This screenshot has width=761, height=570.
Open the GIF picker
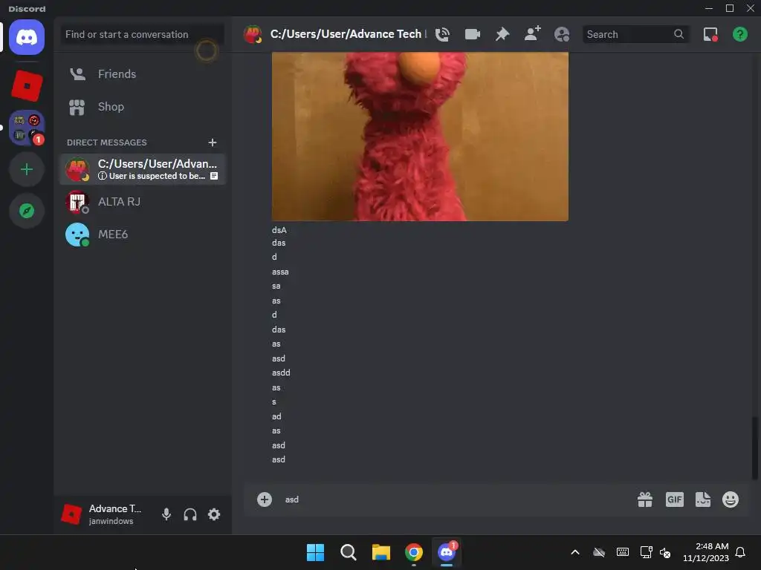click(x=675, y=499)
